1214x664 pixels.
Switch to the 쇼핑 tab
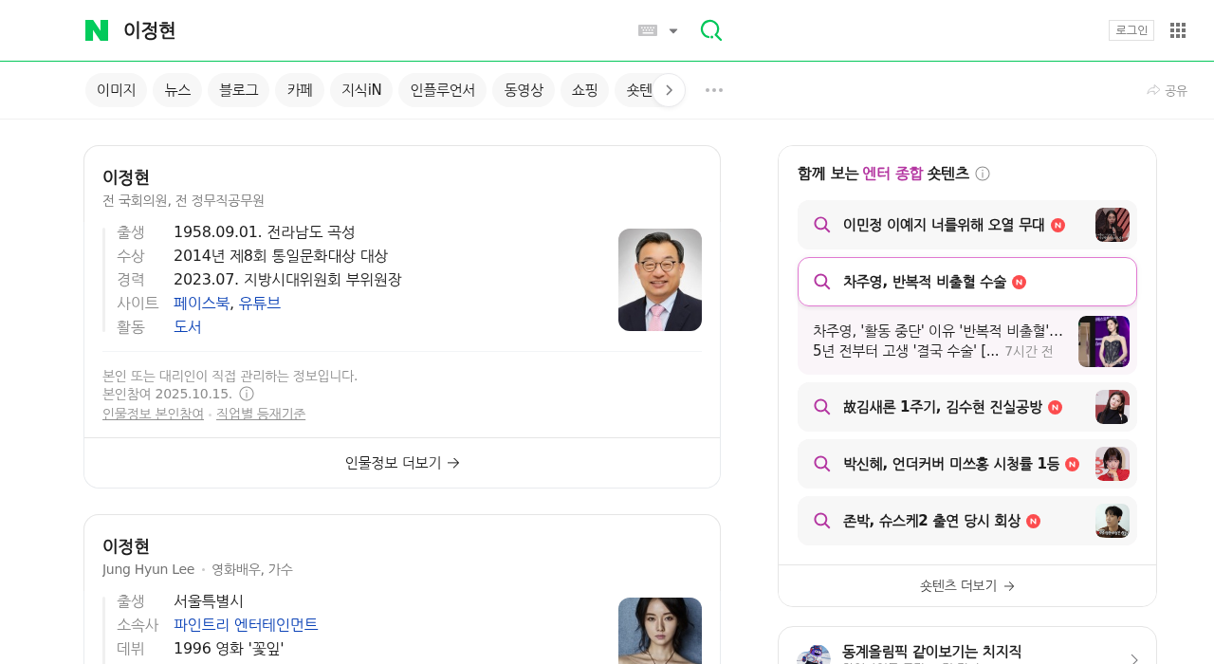coord(585,89)
